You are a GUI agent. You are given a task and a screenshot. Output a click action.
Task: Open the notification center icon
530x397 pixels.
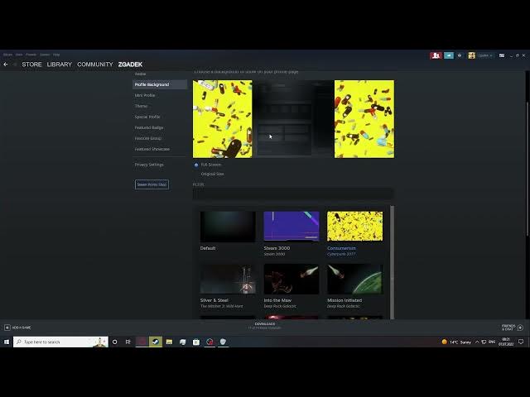(521, 342)
